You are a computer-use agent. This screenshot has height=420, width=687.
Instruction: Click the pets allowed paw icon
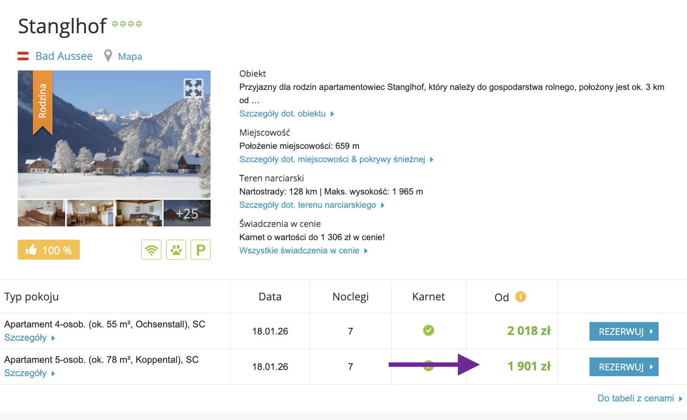coord(176,250)
